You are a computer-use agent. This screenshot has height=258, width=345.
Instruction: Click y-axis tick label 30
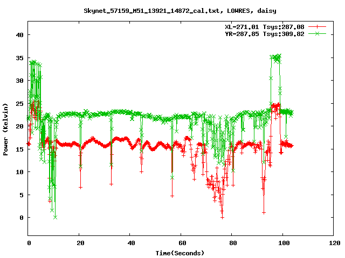click(19, 81)
